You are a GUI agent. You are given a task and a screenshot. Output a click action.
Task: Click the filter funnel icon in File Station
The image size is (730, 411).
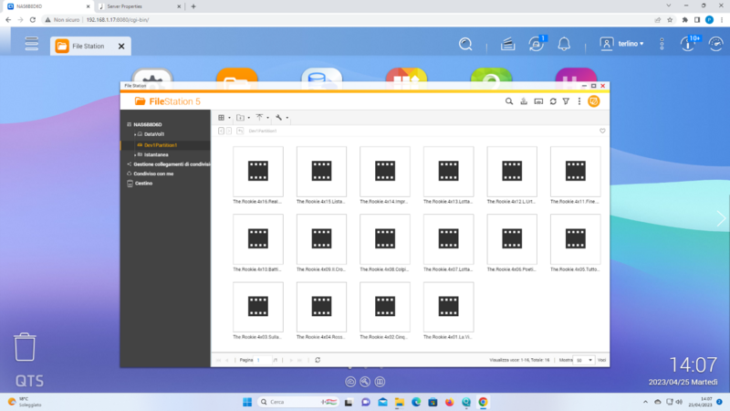(566, 101)
